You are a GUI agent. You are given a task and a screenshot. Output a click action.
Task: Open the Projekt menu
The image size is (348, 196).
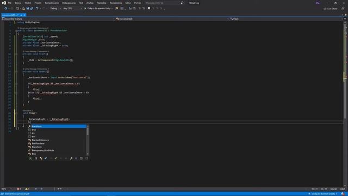[x=38, y=3]
